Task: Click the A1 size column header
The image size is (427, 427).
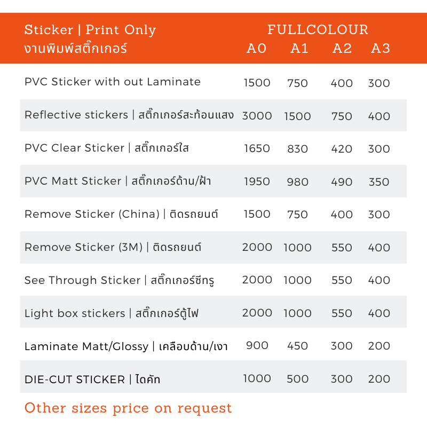Action: (x=299, y=49)
